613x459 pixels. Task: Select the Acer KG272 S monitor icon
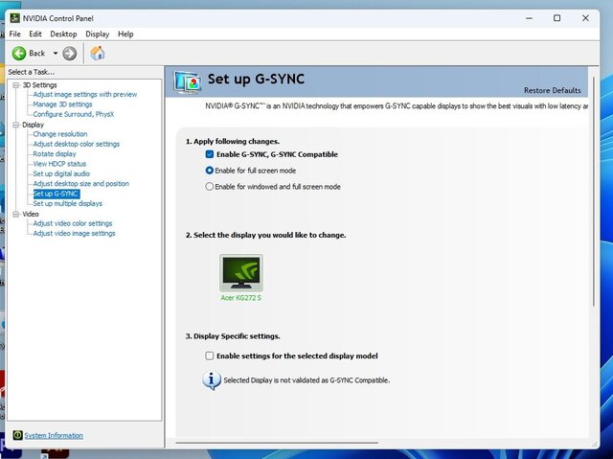pyautogui.click(x=240, y=273)
